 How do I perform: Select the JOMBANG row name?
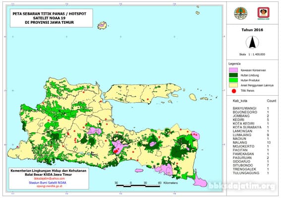(241, 116)
